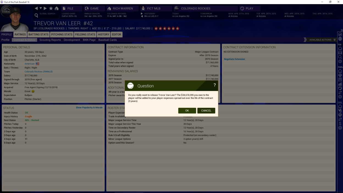The image size is (343, 193).
Task: Open the RW section settings gear
Action: [x=340, y=62]
